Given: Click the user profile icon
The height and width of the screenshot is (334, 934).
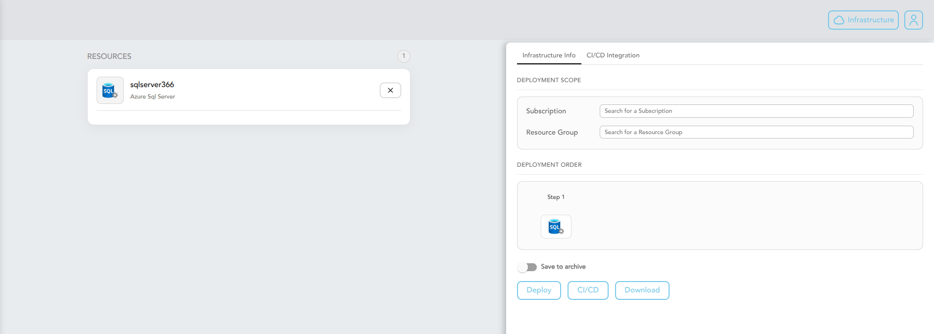Looking at the screenshot, I should pyautogui.click(x=913, y=20).
